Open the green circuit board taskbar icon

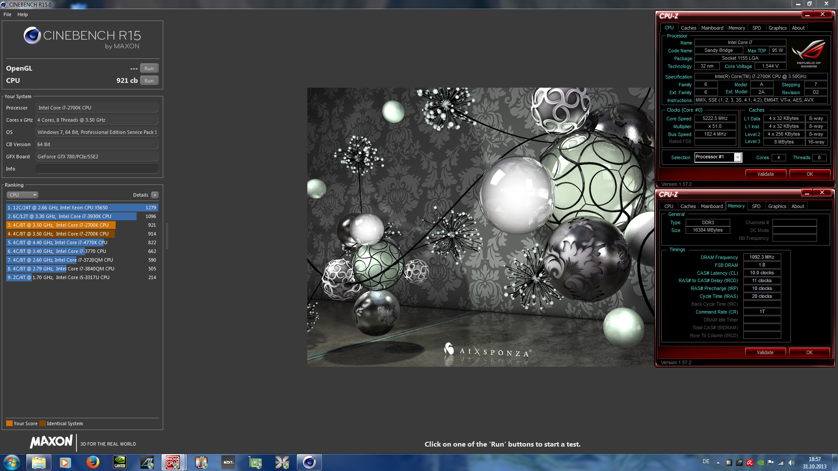pos(255,462)
